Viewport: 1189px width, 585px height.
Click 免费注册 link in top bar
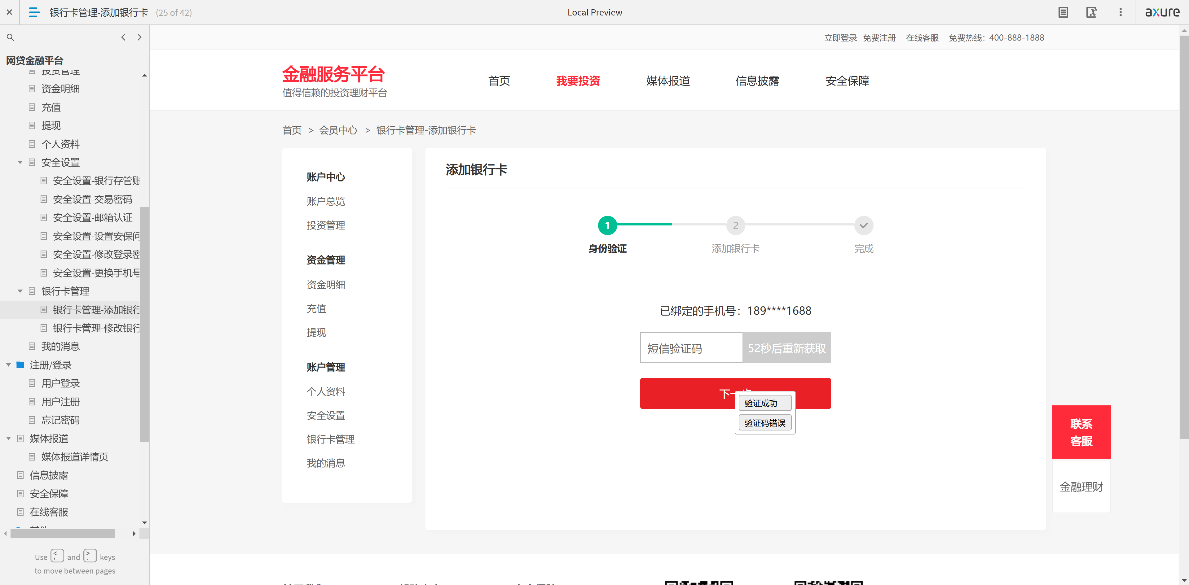pyautogui.click(x=879, y=38)
